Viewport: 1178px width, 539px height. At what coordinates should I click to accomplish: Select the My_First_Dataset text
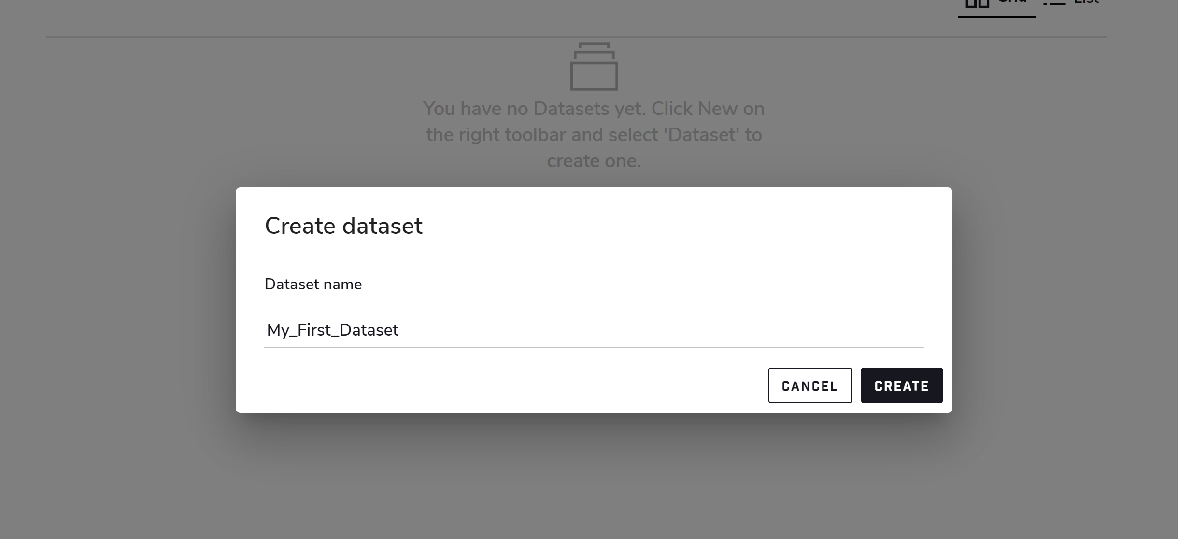(x=331, y=330)
